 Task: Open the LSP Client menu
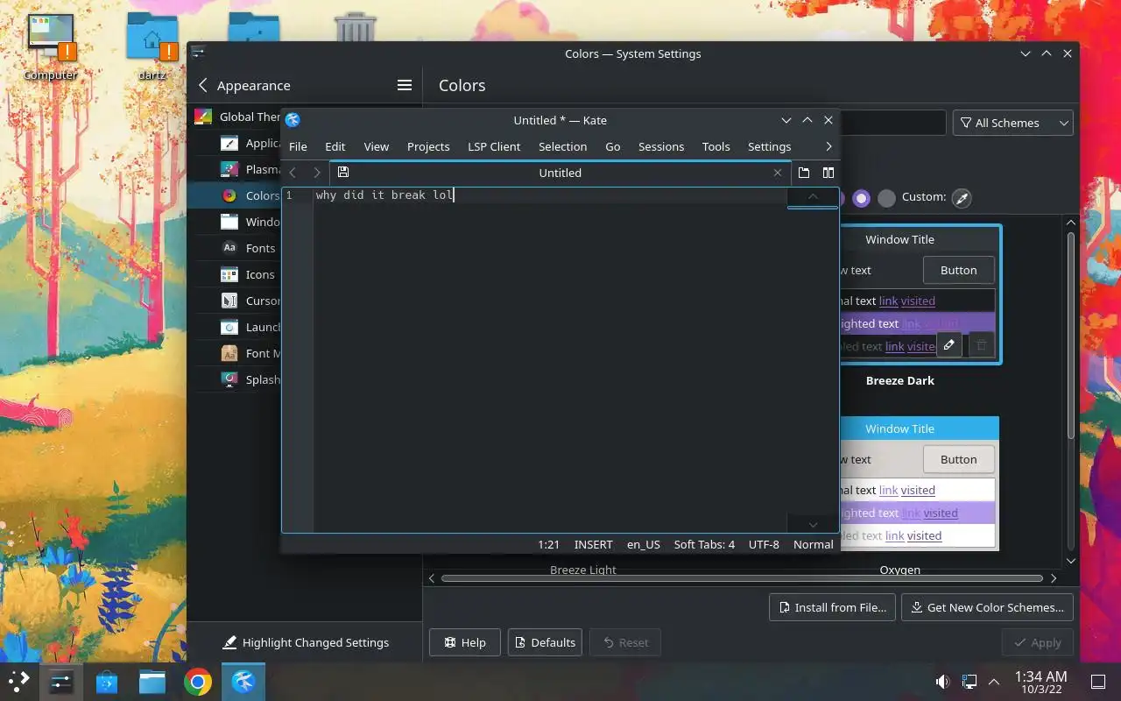pos(494,146)
